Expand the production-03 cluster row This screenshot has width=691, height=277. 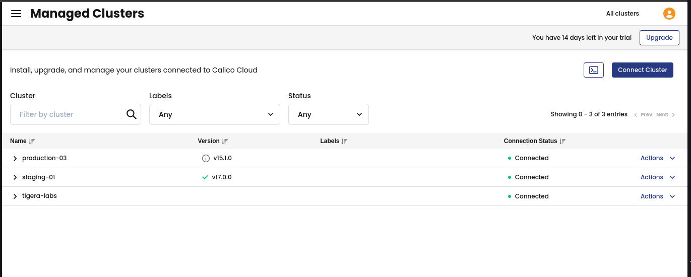pyautogui.click(x=15, y=159)
